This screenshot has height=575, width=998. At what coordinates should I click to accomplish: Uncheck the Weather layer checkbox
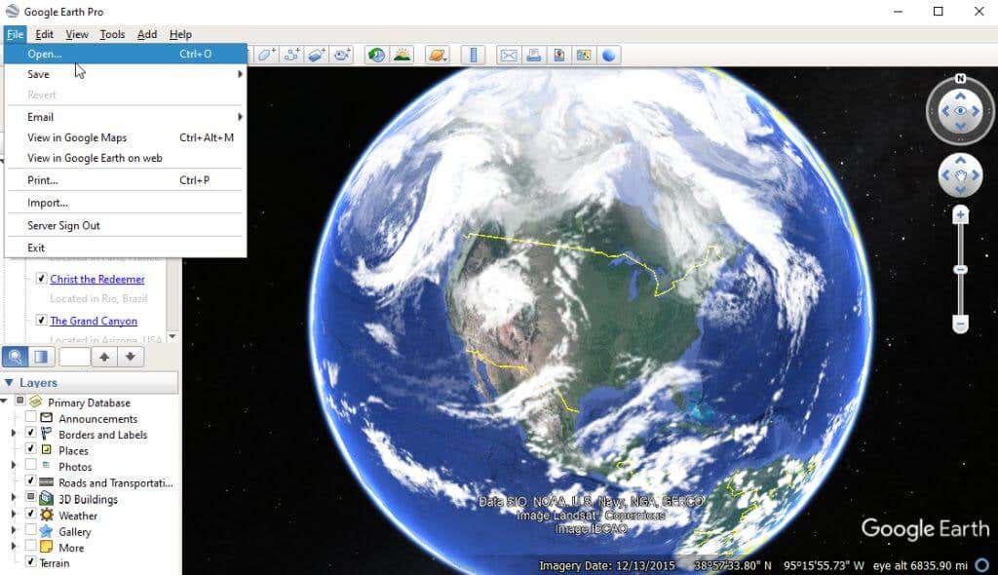[x=31, y=515]
